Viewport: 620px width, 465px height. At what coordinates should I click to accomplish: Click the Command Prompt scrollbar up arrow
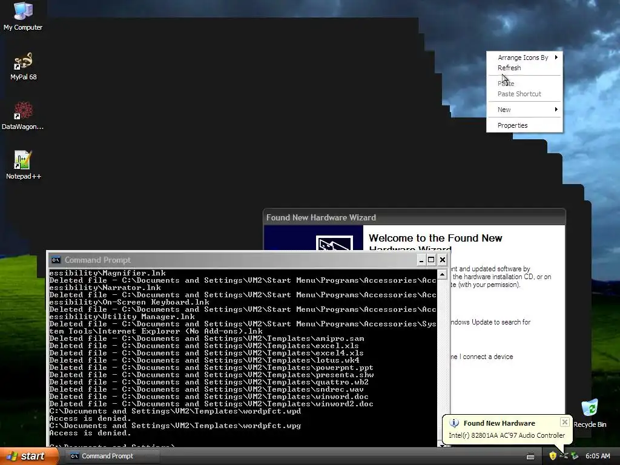tap(443, 274)
